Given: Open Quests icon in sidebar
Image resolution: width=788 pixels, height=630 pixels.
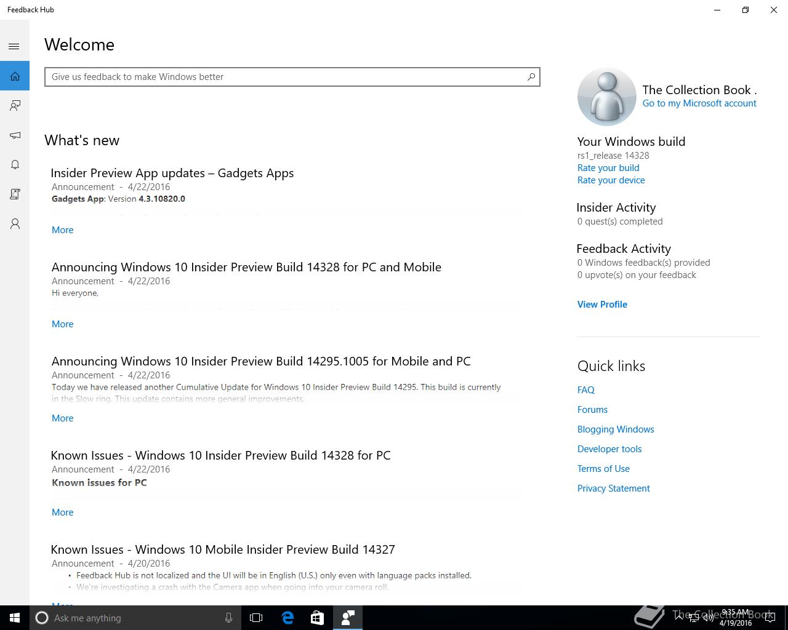Looking at the screenshot, I should pos(15,194).
